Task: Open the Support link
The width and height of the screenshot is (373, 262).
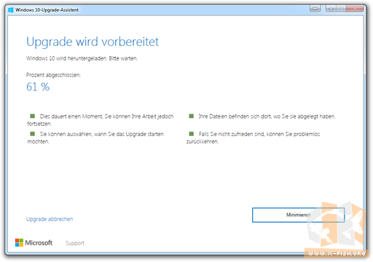Action: pyautogui.click(x=75, y=243)
